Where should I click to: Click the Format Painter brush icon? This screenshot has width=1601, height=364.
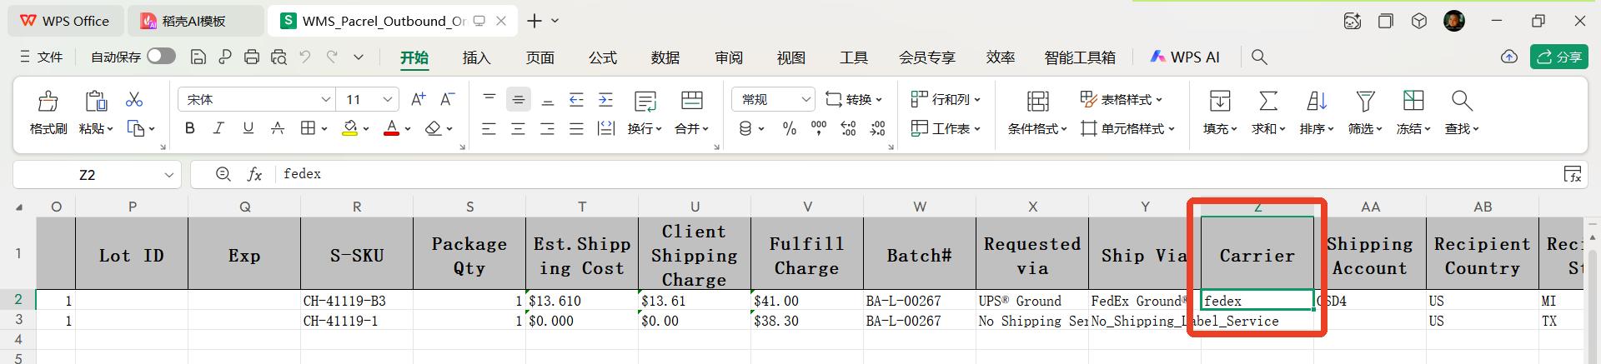tap(48, 102)
